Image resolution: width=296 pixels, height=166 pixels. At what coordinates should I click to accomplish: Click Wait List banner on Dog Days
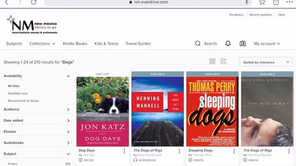point(103,74)
